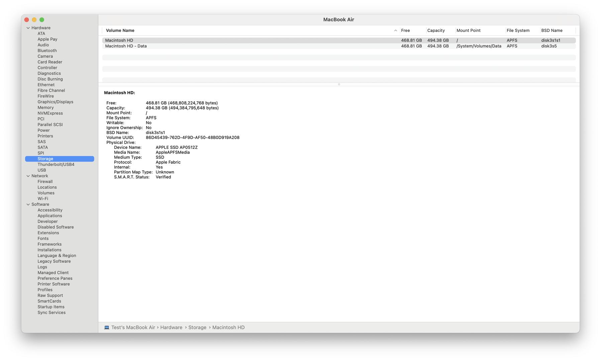The image size is (601, 361).
Task: Select Volumes under Network
Action: 46,193
